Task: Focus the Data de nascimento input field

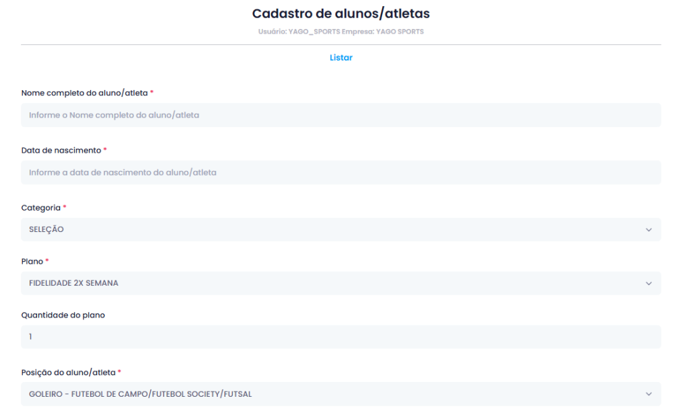Action: pyautogui.click(x=340, y=172)
